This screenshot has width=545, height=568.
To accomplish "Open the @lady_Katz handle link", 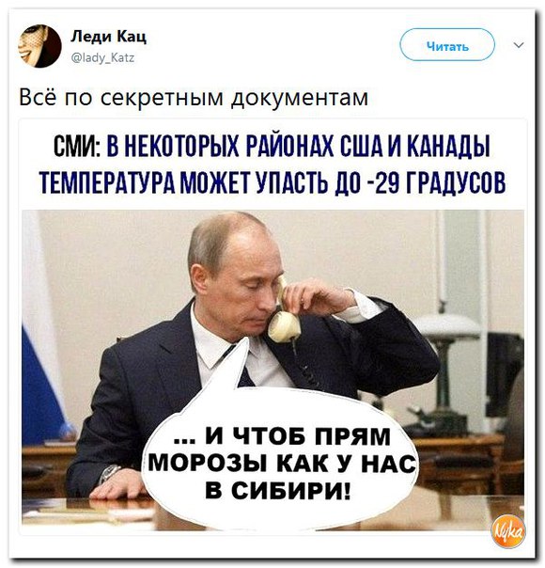I will pos(103,57).
